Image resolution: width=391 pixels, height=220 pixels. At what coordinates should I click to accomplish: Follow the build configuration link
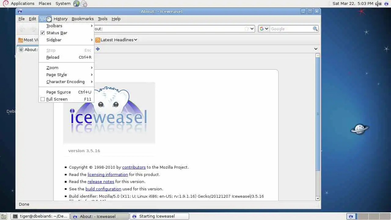(103, 189)
